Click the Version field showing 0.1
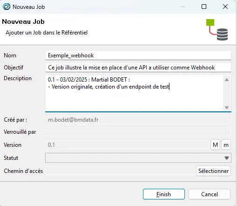Viewport: 237px width, 206px height. [x=127, y=145]
